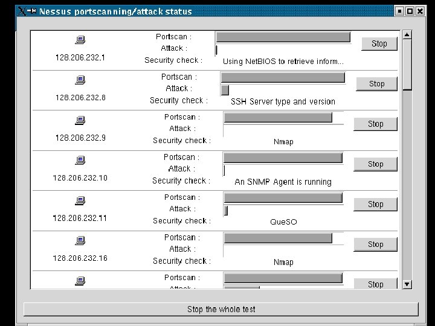Click the scrollbar down arrow
This screenshot has height=326, width=435.
point(407,284)
